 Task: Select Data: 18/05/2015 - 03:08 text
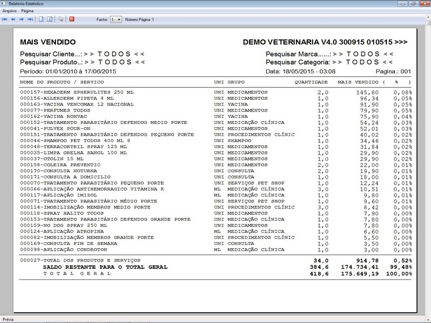coord(301,72)
